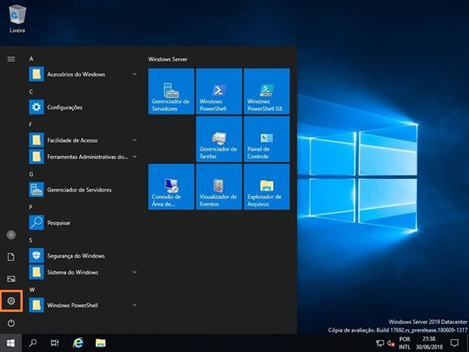Open Internet Explorer from the taskbar
The width and height of the screenshot is (469, 352).
(78, 343)
